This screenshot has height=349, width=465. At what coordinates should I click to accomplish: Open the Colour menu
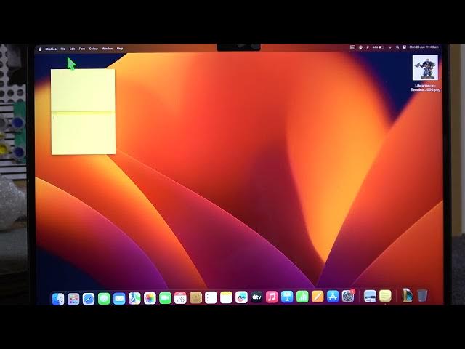[x=94, y=49]
